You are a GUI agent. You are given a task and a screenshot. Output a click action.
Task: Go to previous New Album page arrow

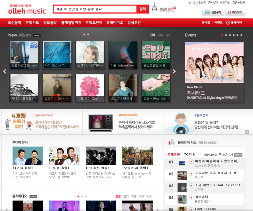(5, 71)
